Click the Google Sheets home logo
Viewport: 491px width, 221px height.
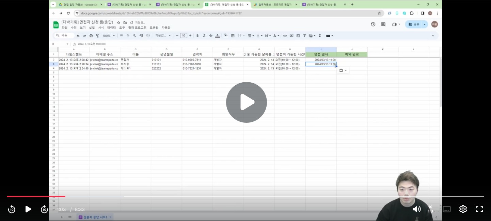click(x=56, y=25)
